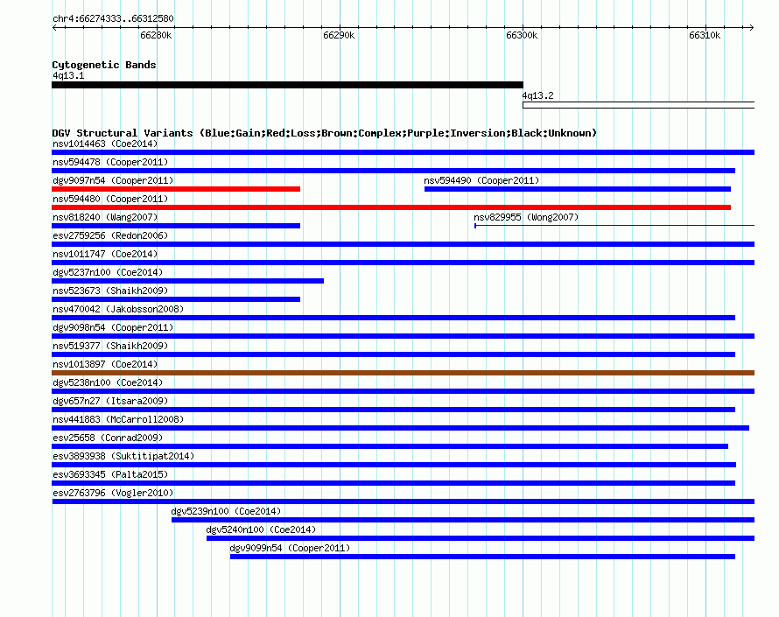This screenshot has width=779, height=617.
Task: Select the blue bar under nsv594490
Action: tap(578, 189)
